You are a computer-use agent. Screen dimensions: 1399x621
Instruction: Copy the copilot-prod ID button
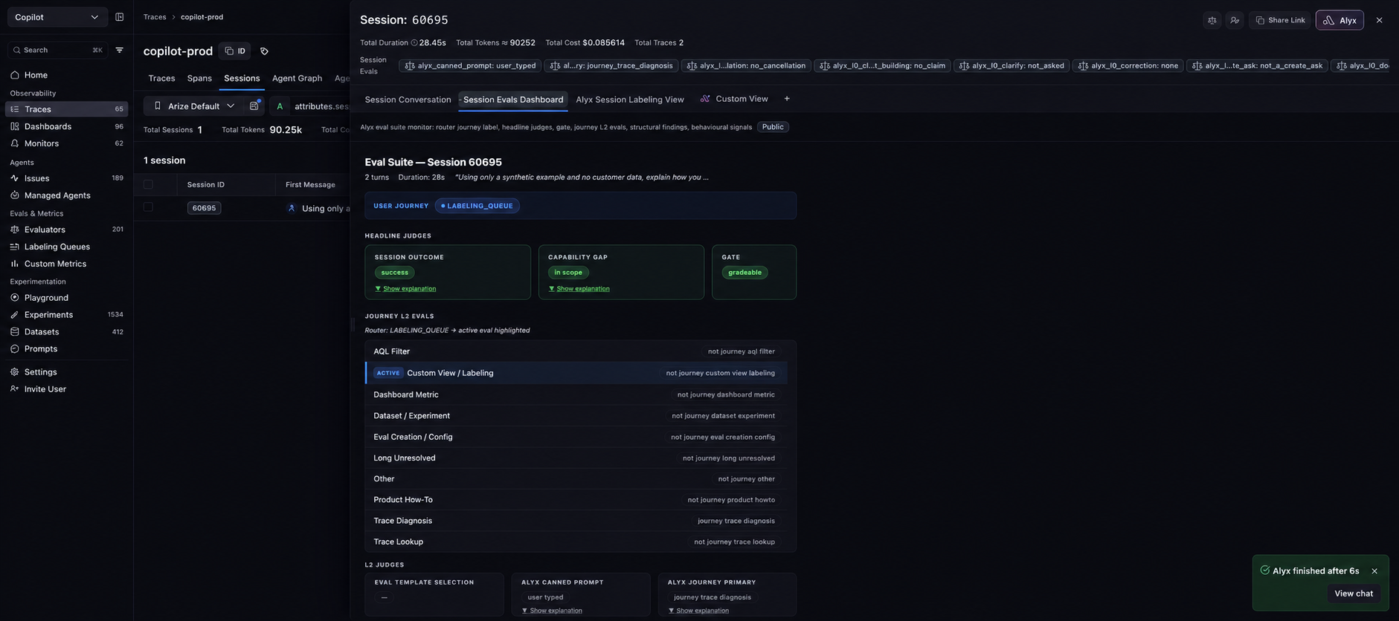pyautogui.click(x=235, y=51)
